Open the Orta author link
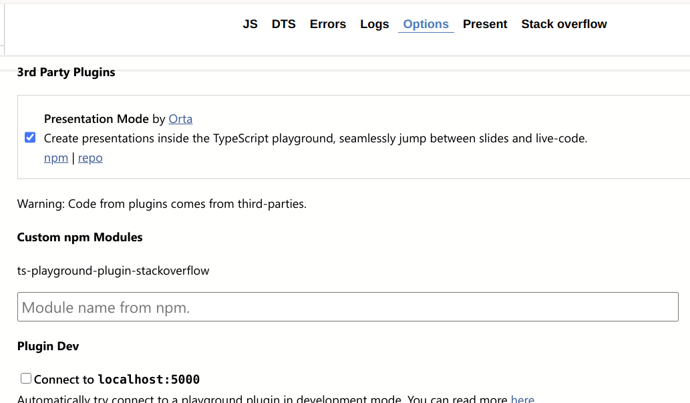Viewport: 690px width, 403px height. (180, 119)
